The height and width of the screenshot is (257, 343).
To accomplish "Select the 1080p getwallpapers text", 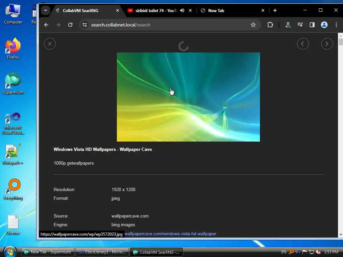I will pyautogui.click(x=73, y=163).
